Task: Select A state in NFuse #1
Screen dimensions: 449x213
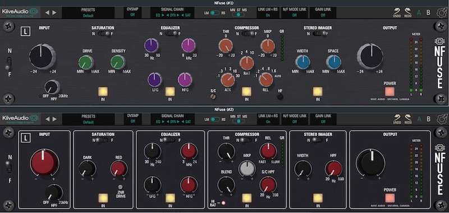Action: coord(419,13)
